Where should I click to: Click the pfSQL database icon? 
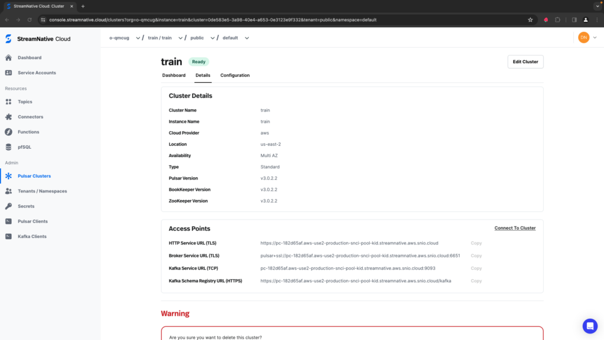pyautogui.click(x=8, y=147)
